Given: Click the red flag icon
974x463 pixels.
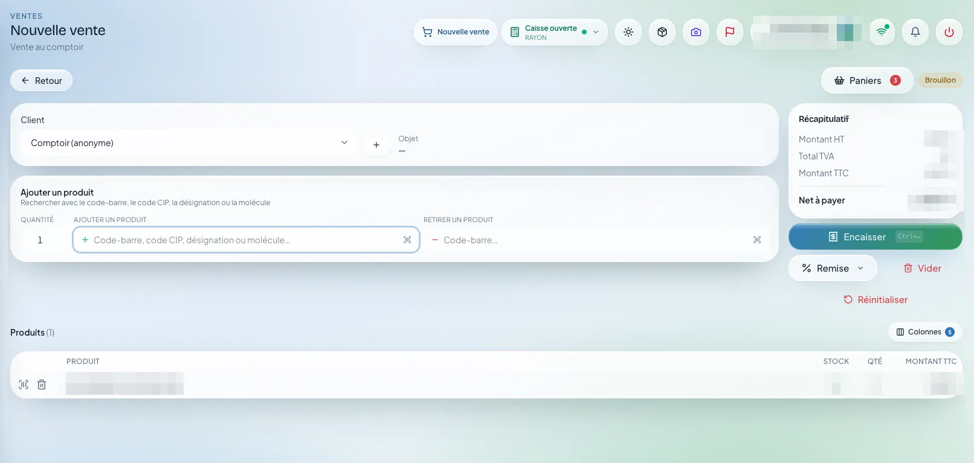Looking at the screenshot, I should tap(730, 32).
